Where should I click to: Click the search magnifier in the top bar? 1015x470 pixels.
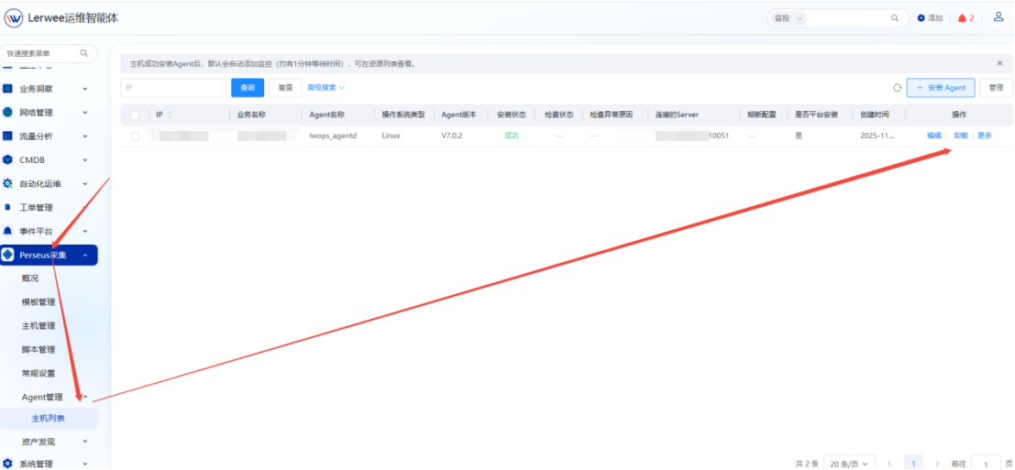click(895, 18)
